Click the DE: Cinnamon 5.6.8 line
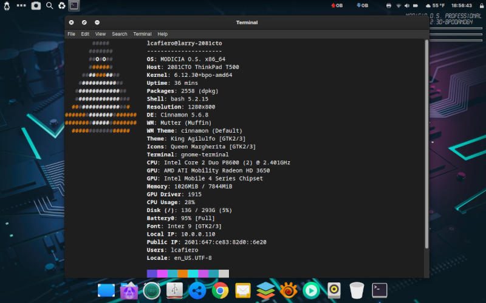Image resolution: width=486 pixels, height=303 pixels. (177, 115)
